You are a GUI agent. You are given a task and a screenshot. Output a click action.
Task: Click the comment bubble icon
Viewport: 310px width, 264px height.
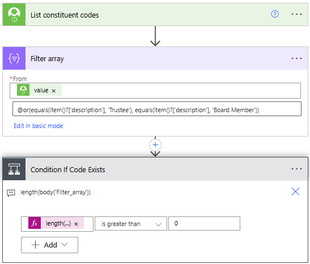(11, 193)
